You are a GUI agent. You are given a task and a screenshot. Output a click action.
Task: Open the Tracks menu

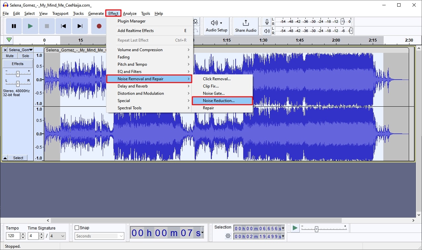(x=78, y=14)
